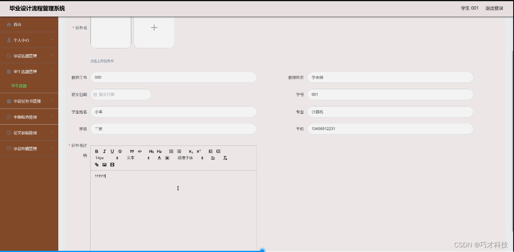Expand the 文本 paragraph style dropdown
This screenshot has width=514, height=252.
(x=134, y=158)
